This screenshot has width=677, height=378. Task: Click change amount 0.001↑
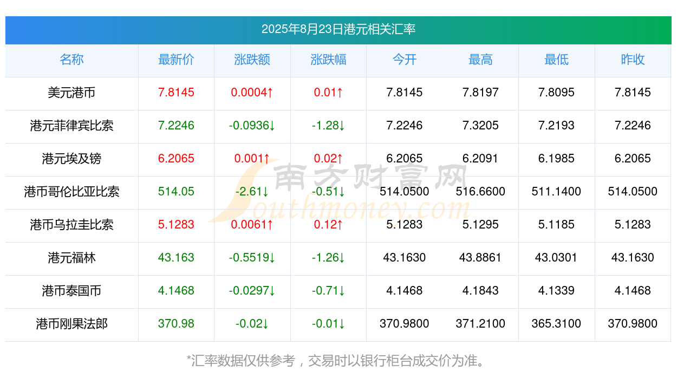click(252, 159)
